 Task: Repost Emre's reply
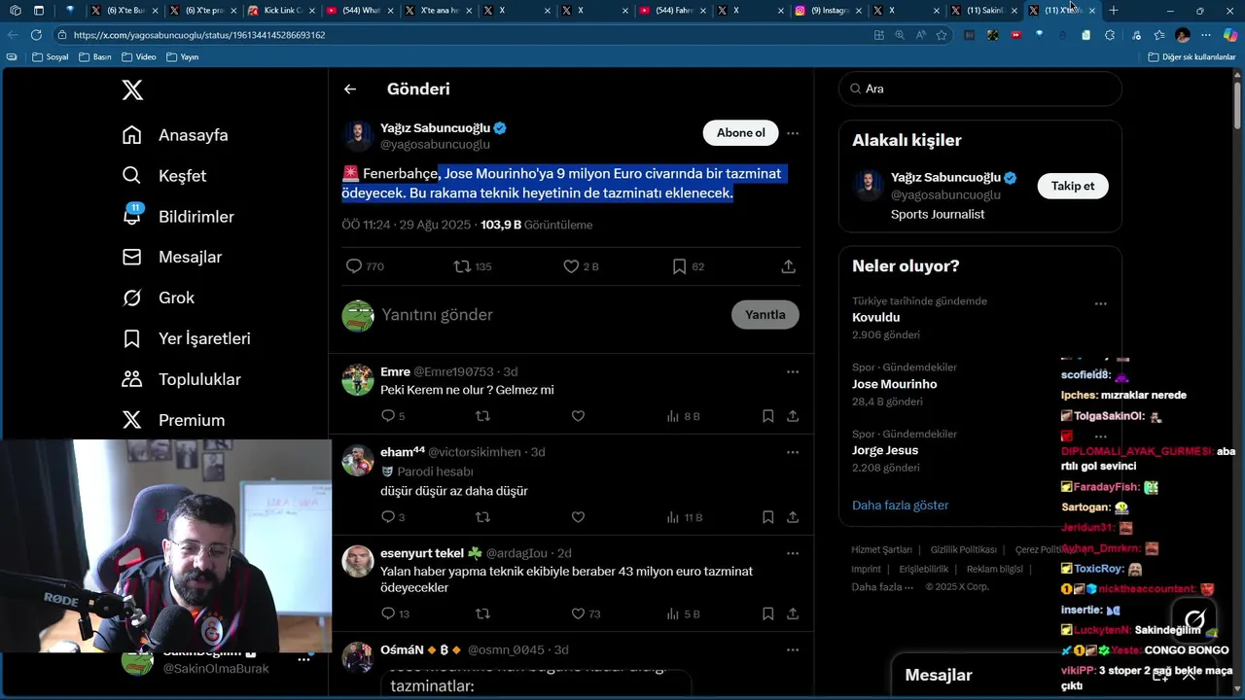482,416
